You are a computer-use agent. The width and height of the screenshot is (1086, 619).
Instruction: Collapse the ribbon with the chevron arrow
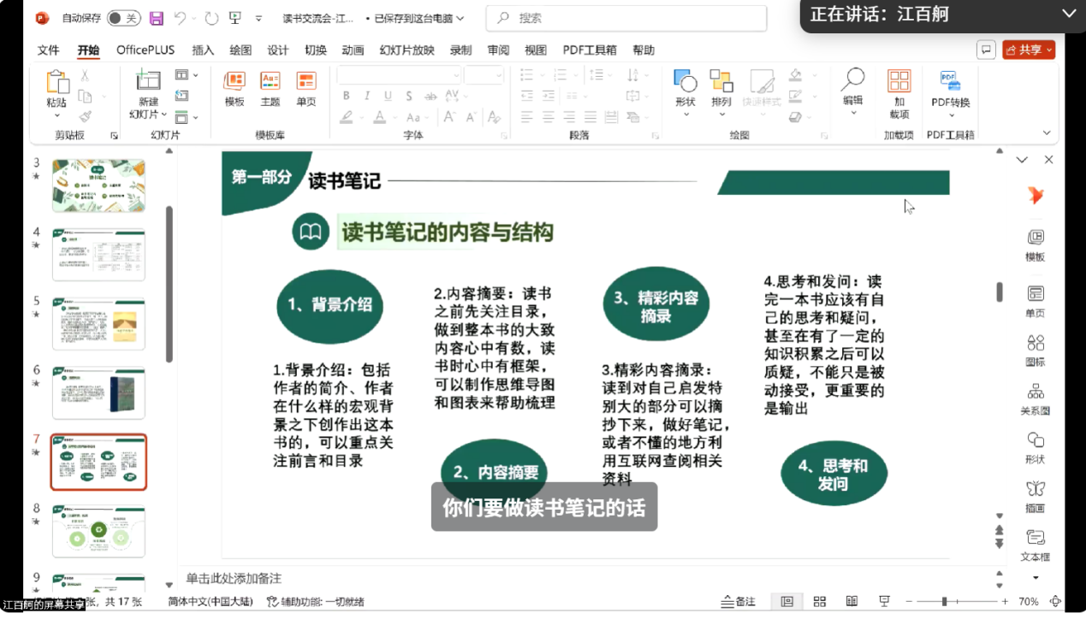click(1047, 133)
